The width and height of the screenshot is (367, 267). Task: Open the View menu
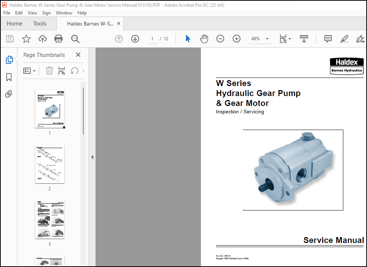[32, 13]
